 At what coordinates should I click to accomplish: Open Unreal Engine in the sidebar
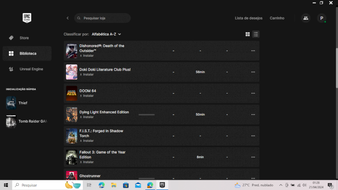[x=27, y=69]
